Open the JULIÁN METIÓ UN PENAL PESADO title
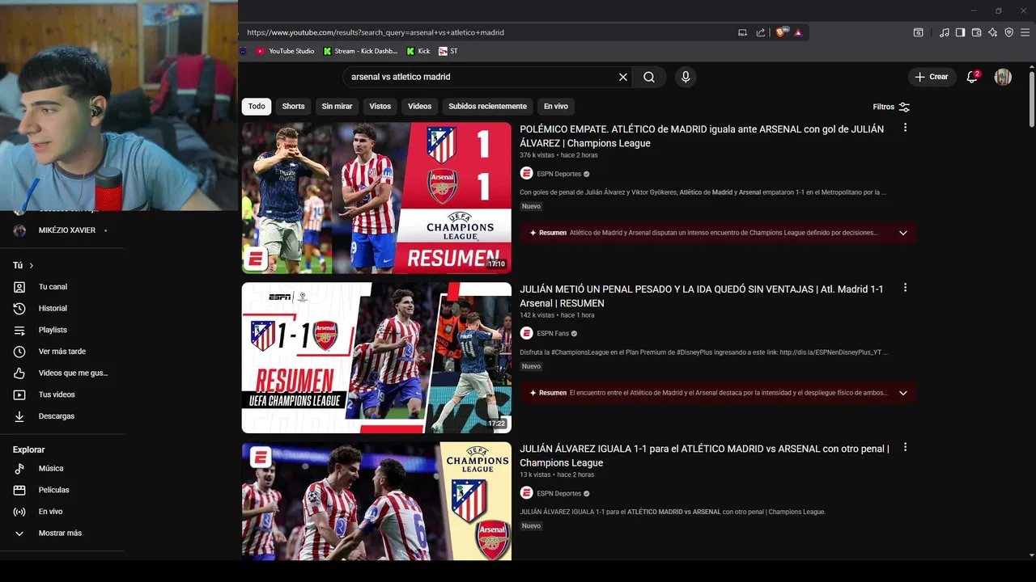Image resolution: width=1036 pixels, height=582 pixels. tap(702, 296)
